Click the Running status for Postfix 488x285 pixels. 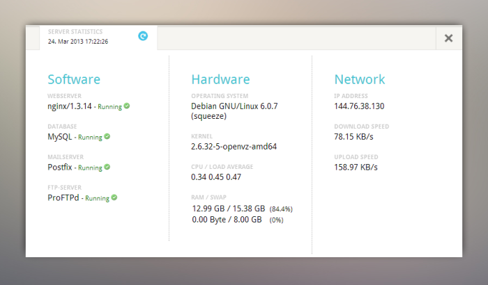point(90,168)
